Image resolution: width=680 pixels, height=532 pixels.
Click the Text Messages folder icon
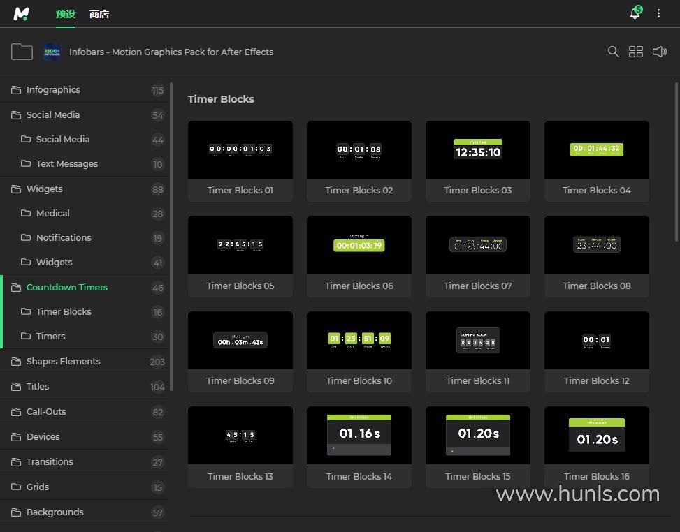coord(26,163)
